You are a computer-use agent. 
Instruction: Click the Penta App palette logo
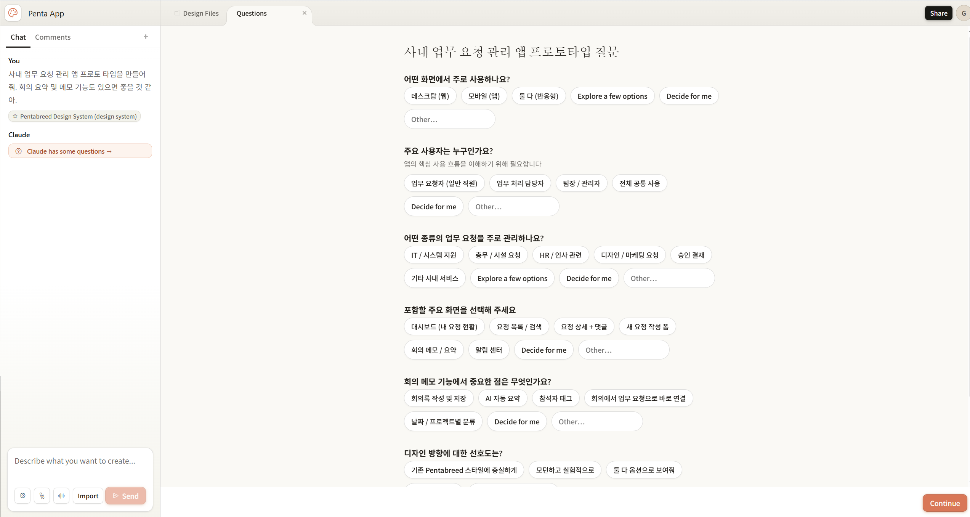coord(13,13)
